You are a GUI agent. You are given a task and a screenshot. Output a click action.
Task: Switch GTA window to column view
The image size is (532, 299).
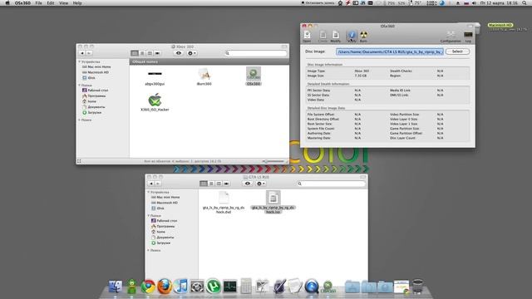[219, 184]
